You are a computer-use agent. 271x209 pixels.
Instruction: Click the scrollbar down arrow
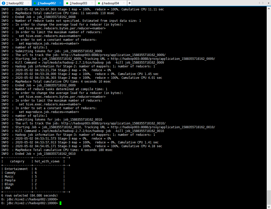click(x=269, y=207)
